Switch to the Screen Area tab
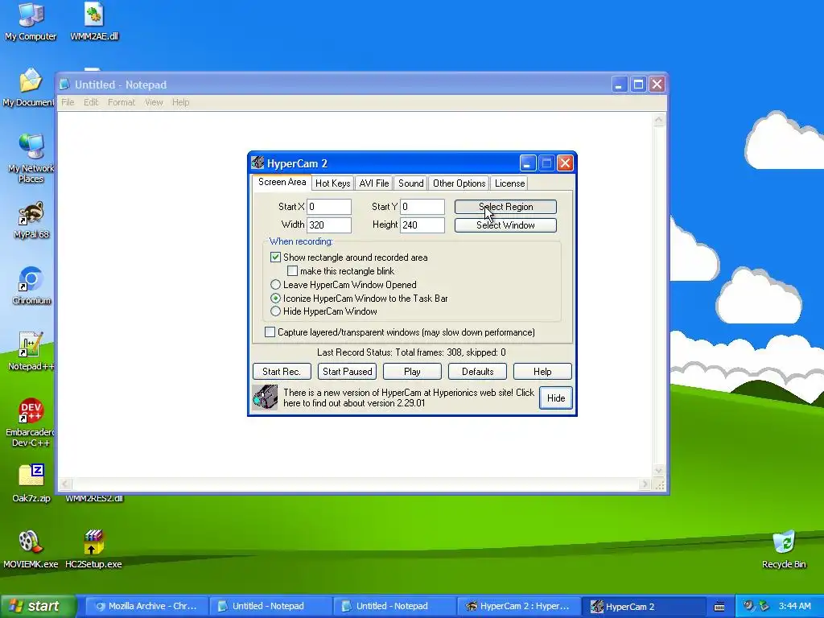 pos(282,182)
